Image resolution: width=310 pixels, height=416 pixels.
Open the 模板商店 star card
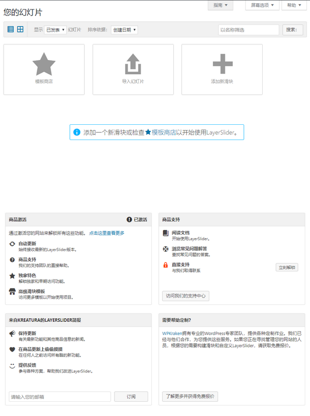click(x=44, y=70)
